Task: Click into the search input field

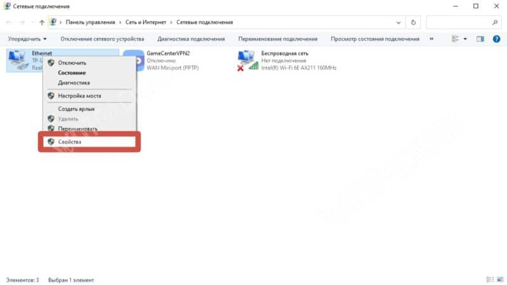Action: (x=458, y=22)
